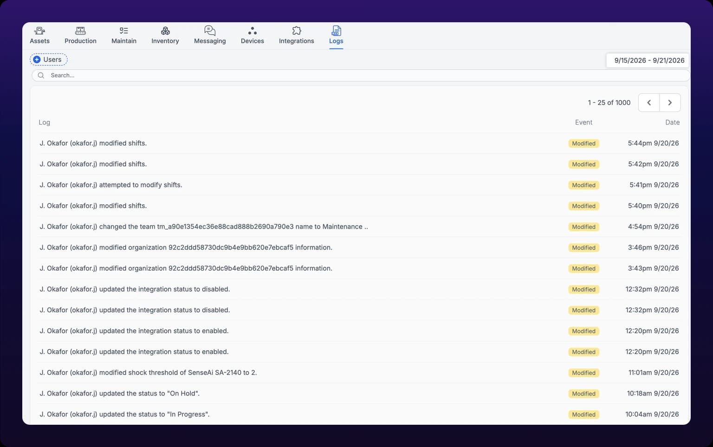The height and width of the screenshot is (447, 713).
Task: Click the 10:04am 9/20/26 timestamp
Action: point(652,414)
